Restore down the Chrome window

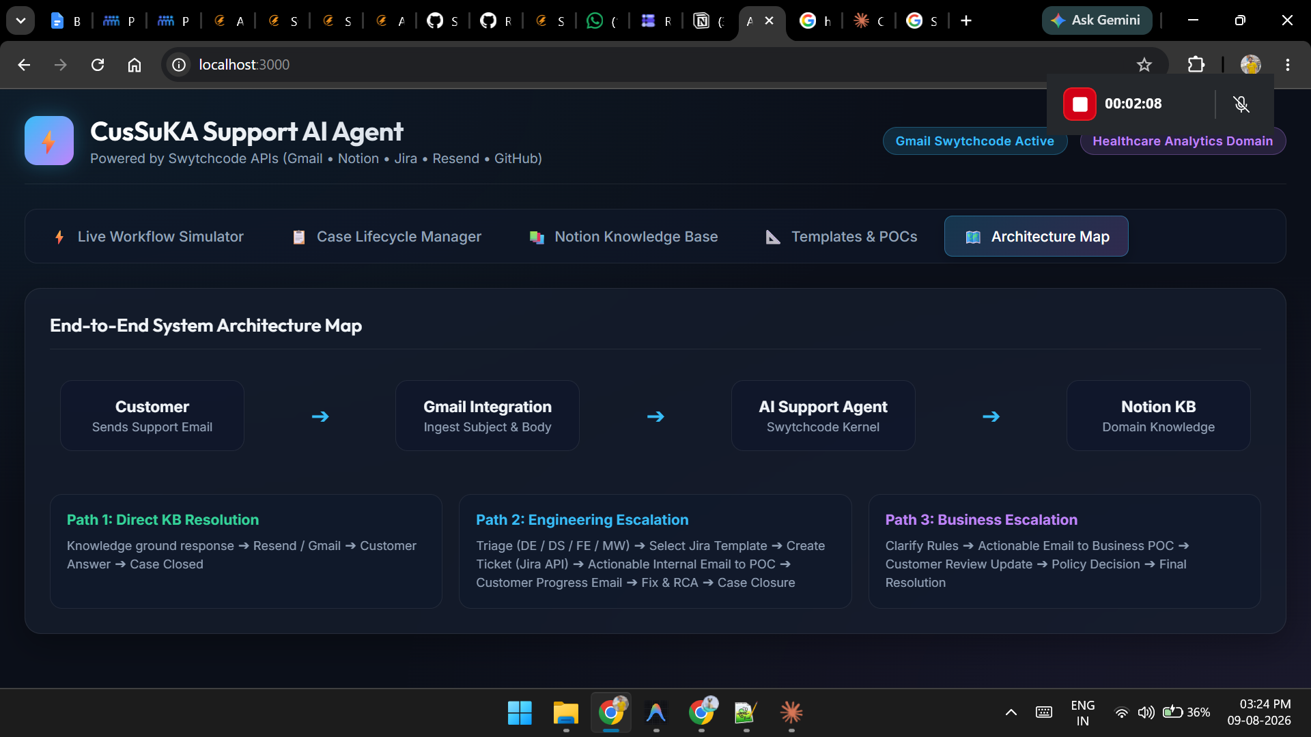click(1240, 20)
